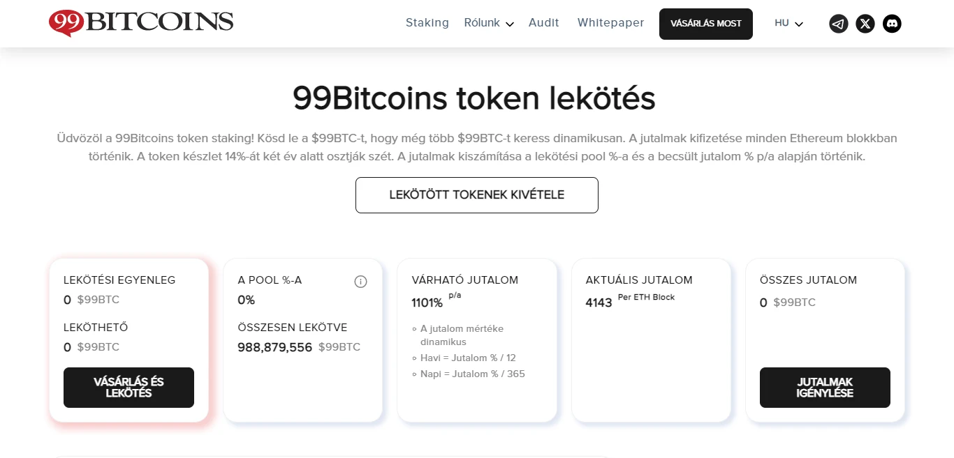Open the Discord social icon
Screen dimensions: 954x458
(892, 24)
